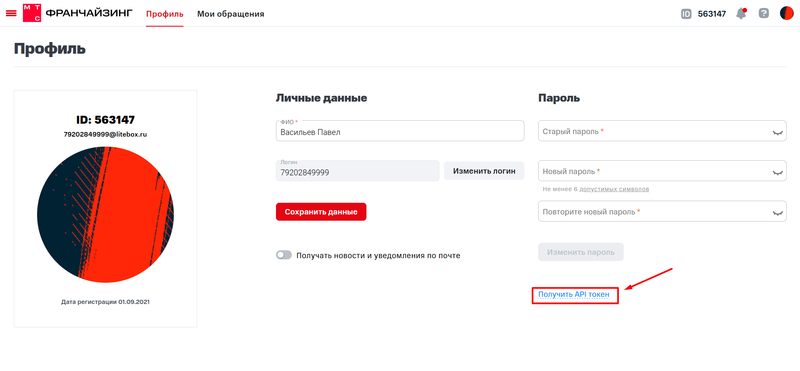Image resolution: width=800 pixels, height=371 pixels.
Task: Click the ФРАНЧАЙЗИНГ title text
Action: click(x=89, y=13)
